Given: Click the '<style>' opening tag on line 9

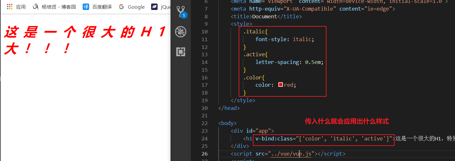Looking at the screenshot, I should 242,24.
